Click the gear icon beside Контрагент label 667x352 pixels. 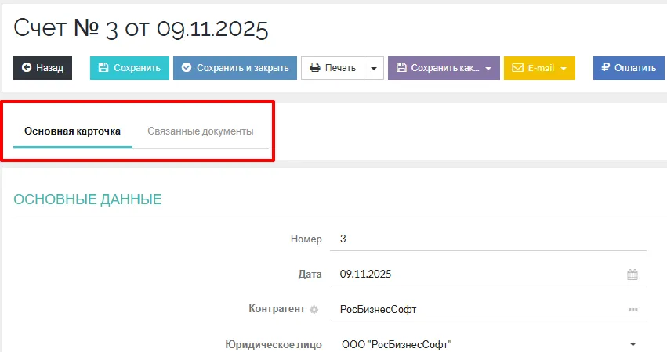coord(314,310)
